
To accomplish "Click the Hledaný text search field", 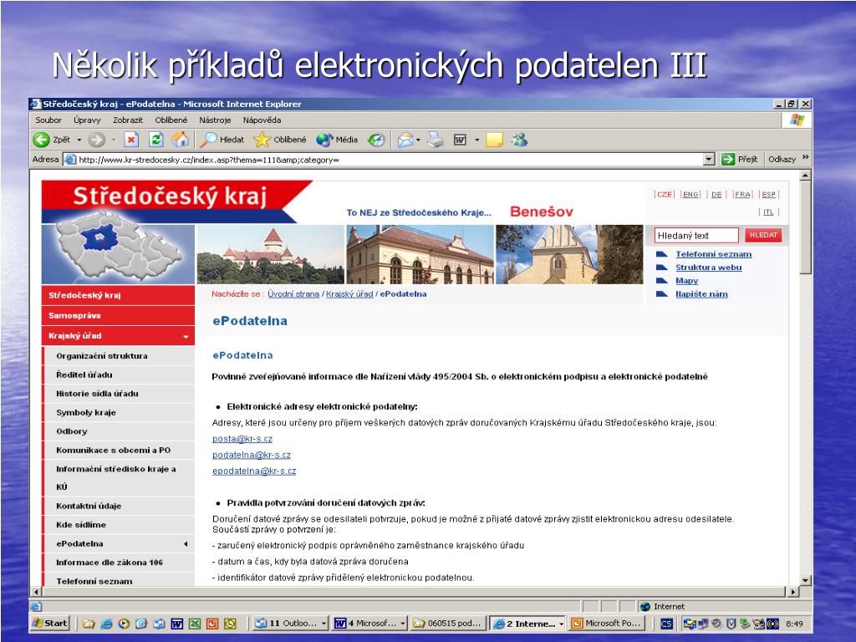I will point(696,235).
